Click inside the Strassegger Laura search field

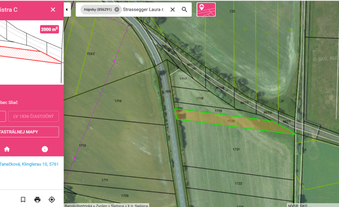pyautogui.click(x=144, y=9)
